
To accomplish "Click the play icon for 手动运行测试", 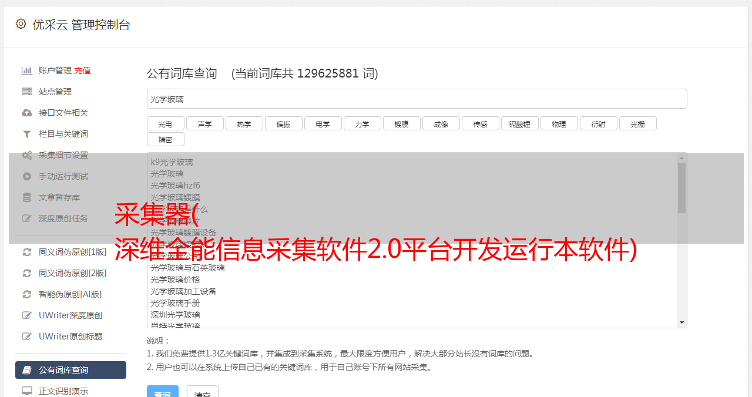I will [27, 176].
